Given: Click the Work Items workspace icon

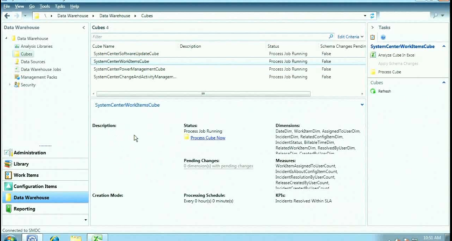Looking at the screenshot, I should click(x=8, y=175).
